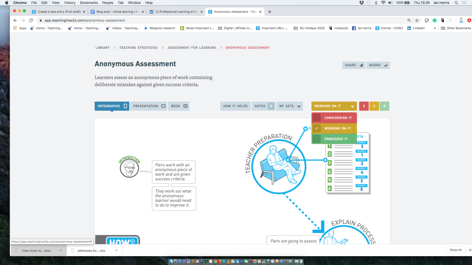The height and width of the screenshot is (265, 472).
Task: Open a new browser tab with plus
Action: pyautogui.click(x=269, y=12)
